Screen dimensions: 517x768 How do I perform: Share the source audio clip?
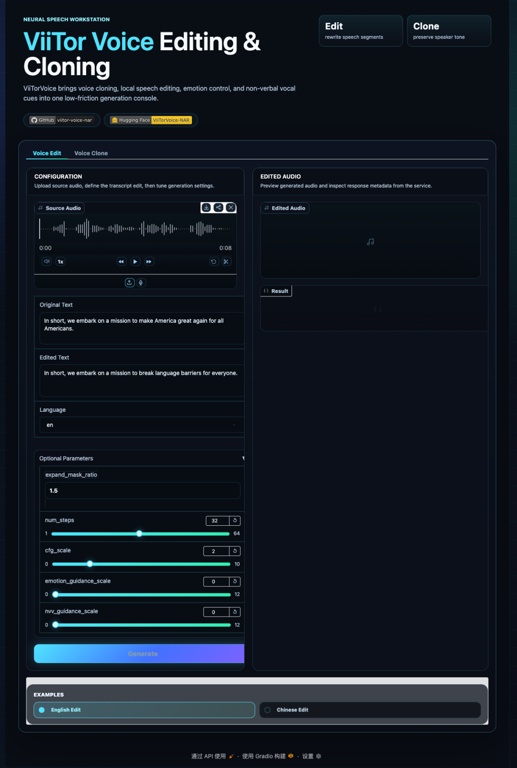click(x=218, y=207)
